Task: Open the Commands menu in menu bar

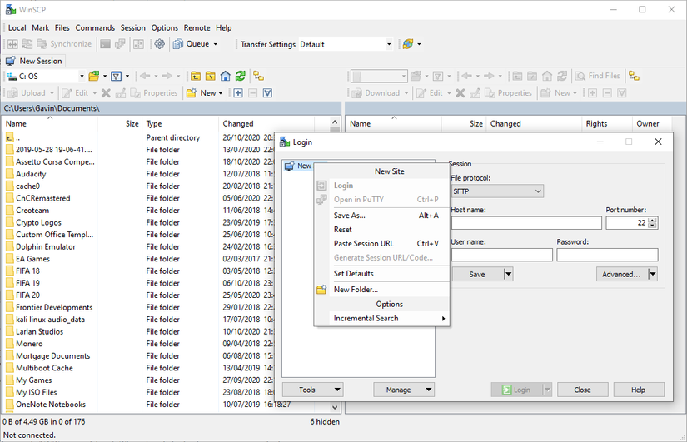Action: [x=95, y=27]
